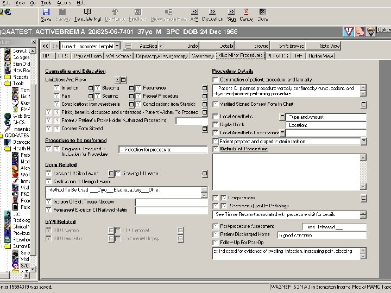Check the Digital Block checkbox
391x293 pixels.
tap(215, 124)
